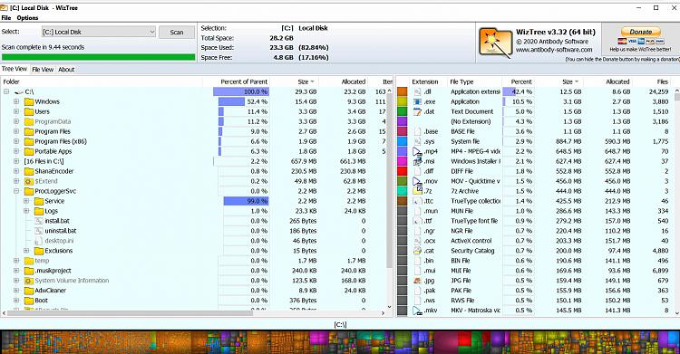Image resolution: width=680 pixels, height=354 pixels.
Task: Click the .exe application icon
Action: (x=417, y=101)
